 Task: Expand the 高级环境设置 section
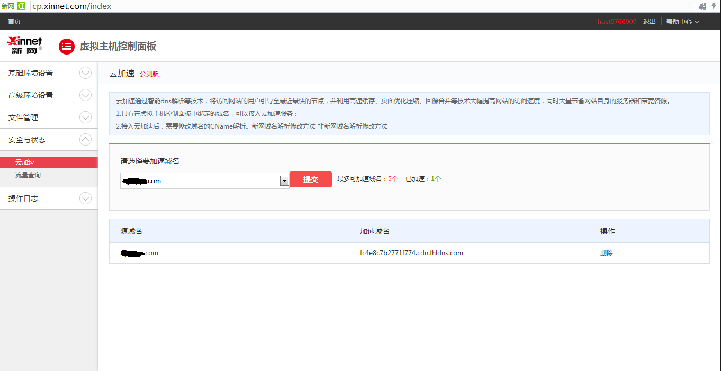(85, 95)
